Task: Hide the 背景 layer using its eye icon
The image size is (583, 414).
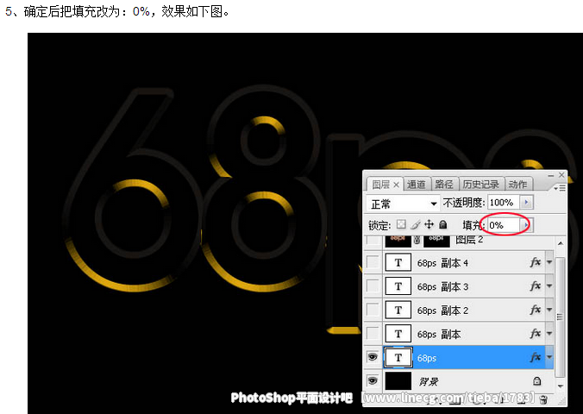Action: point(373,380)
